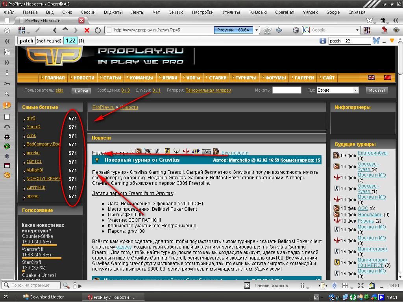Reload the page with the refresh icon

[98, 30]
